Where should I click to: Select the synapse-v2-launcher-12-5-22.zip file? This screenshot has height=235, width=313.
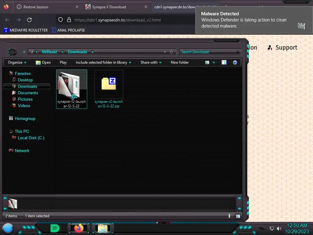[109, 89]
